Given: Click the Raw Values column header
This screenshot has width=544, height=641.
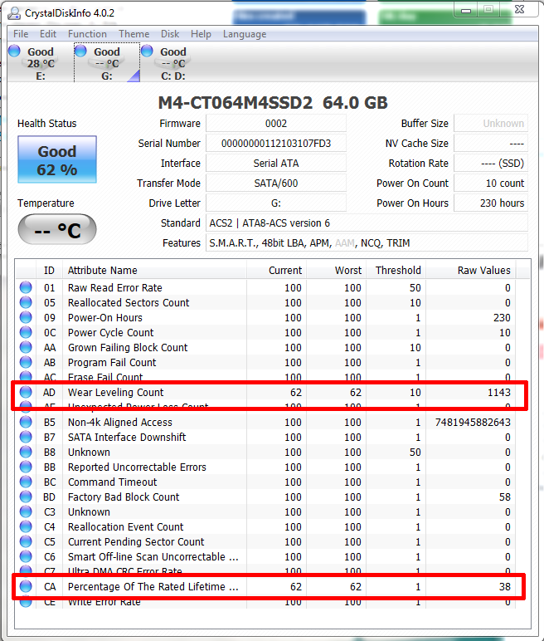Looking at the screenshot, I should (x=471, y=270).
